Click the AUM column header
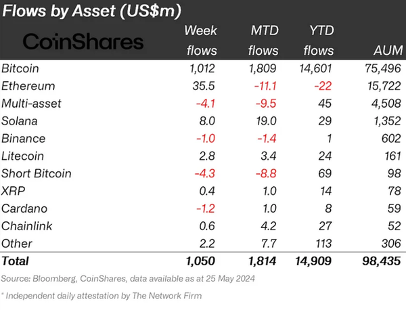406x310 pixels. [386, 51]
